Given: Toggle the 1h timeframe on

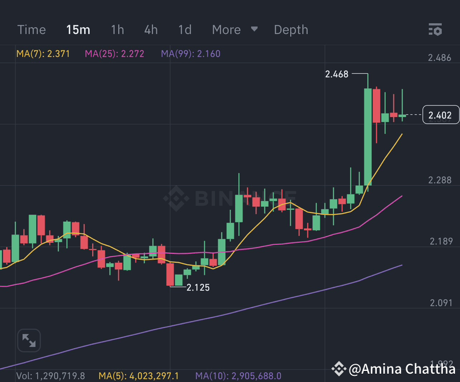Looking at the screenshot, I should [x=117, y=30].
